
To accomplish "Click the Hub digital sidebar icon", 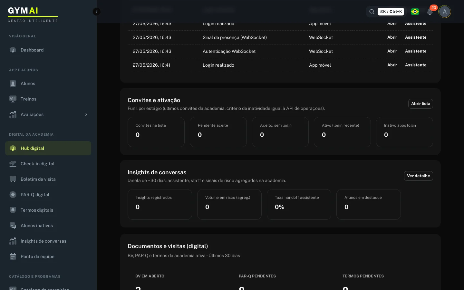I will coord(13,148).
